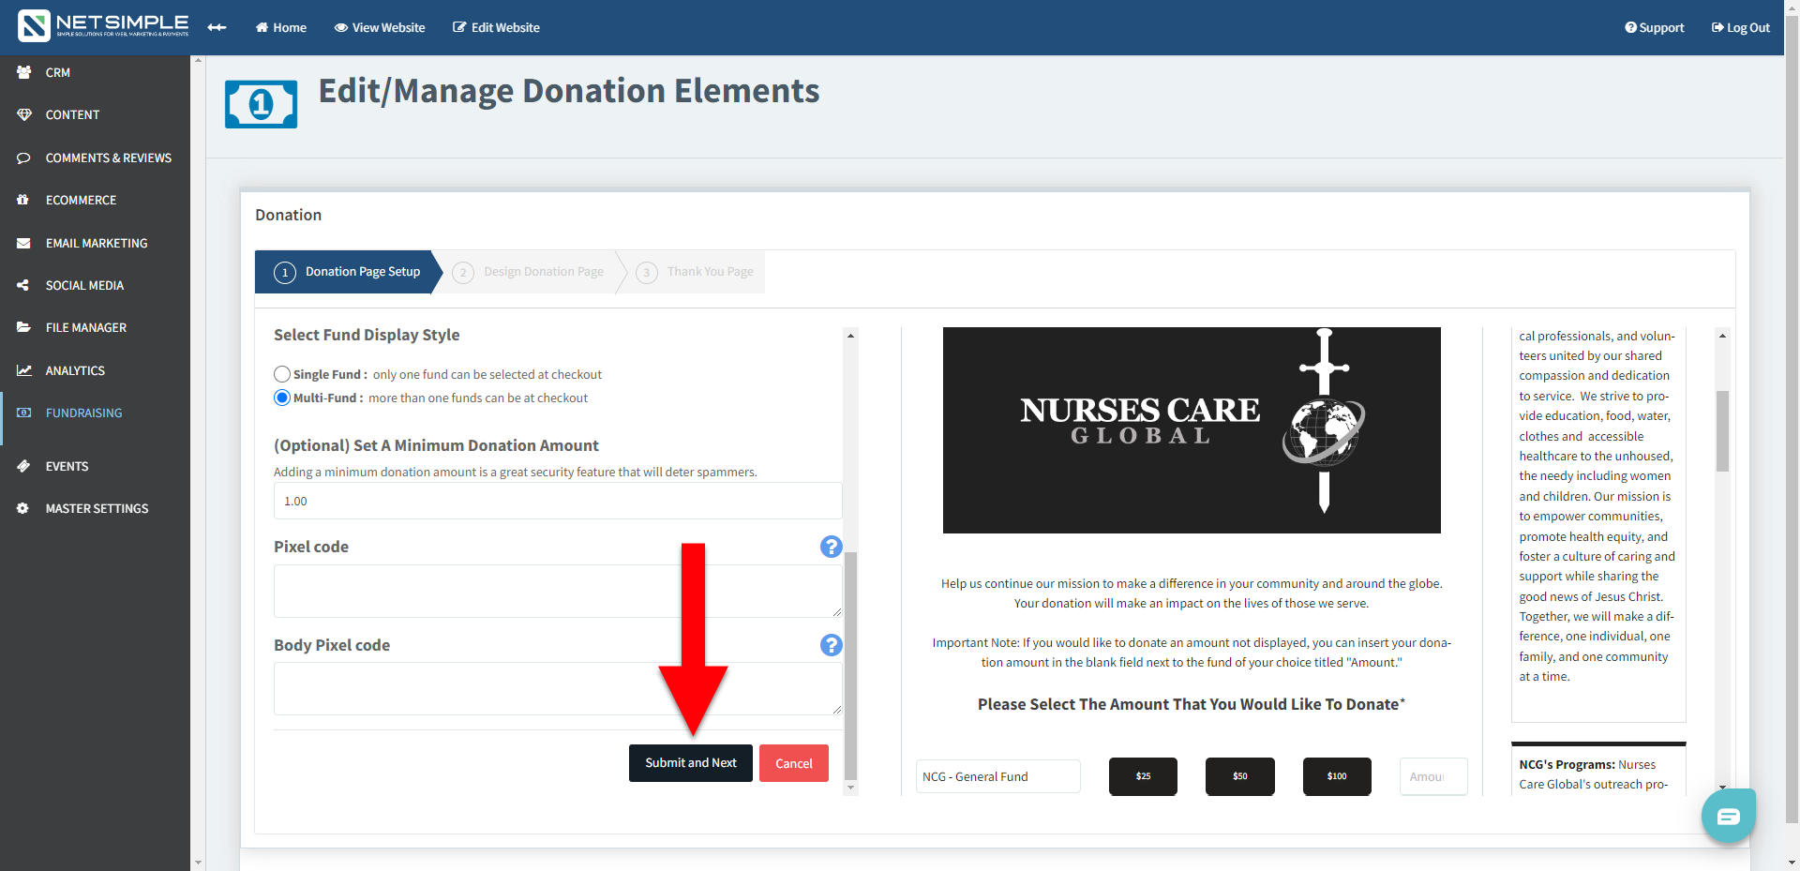Click the Comments & Reviews speech bubble icon
The image size is (1800, 871).
(23, 158)
